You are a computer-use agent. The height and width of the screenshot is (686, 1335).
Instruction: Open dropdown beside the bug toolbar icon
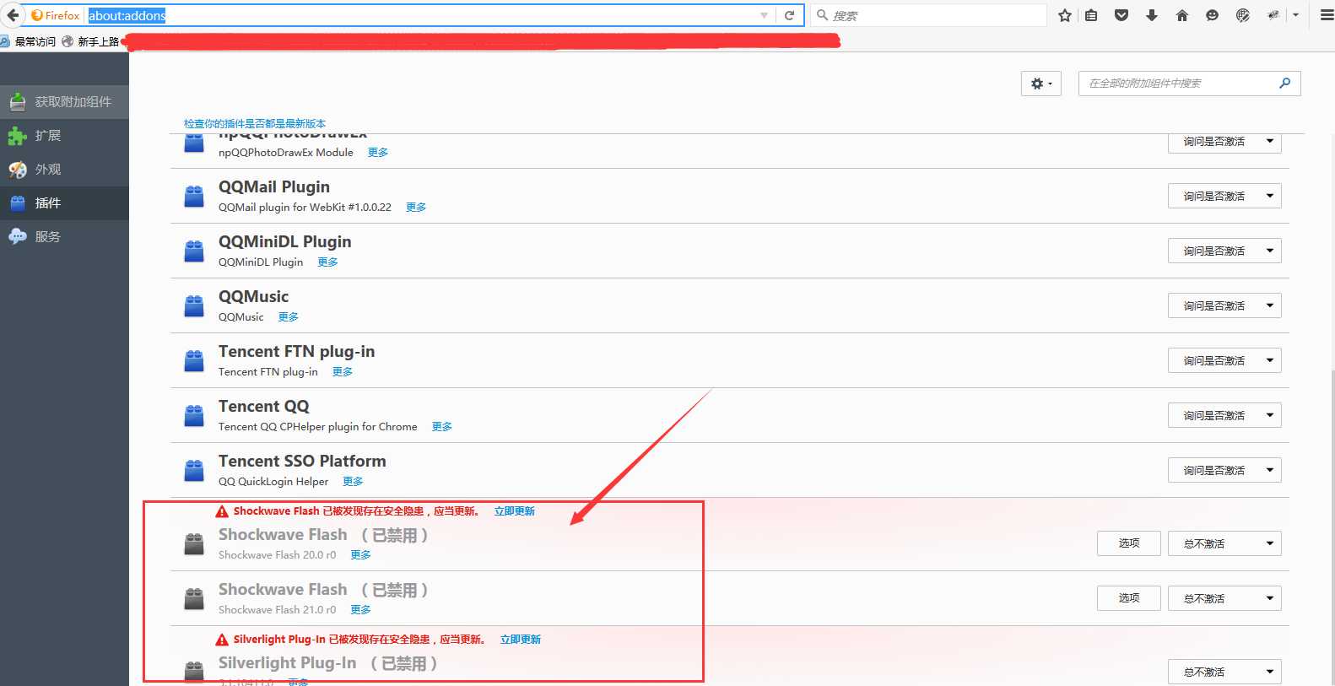point(1295,15)
